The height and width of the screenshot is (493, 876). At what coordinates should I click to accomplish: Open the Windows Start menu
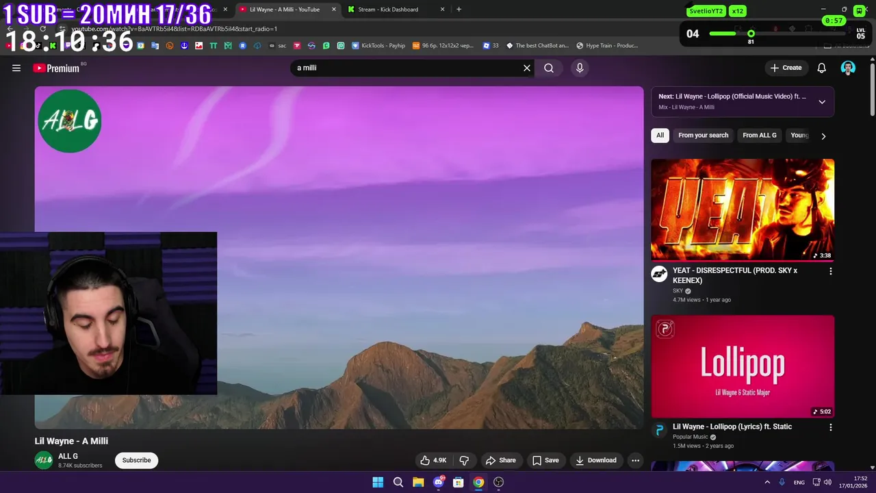378,482
